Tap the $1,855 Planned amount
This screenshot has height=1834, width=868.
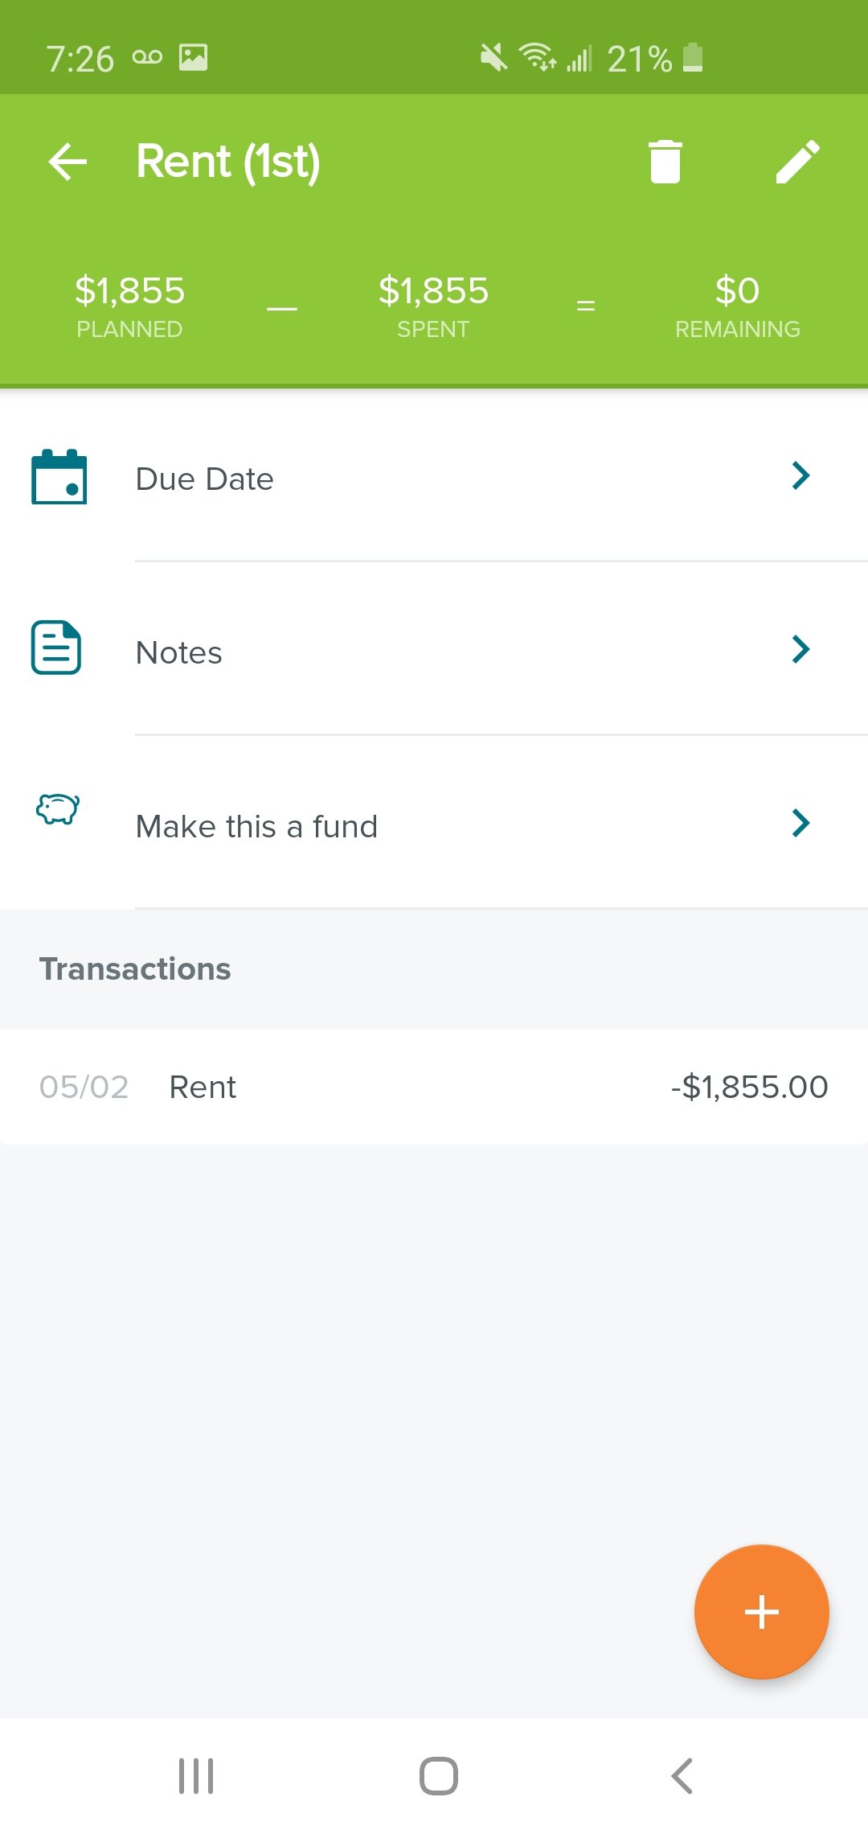point(129,290)
